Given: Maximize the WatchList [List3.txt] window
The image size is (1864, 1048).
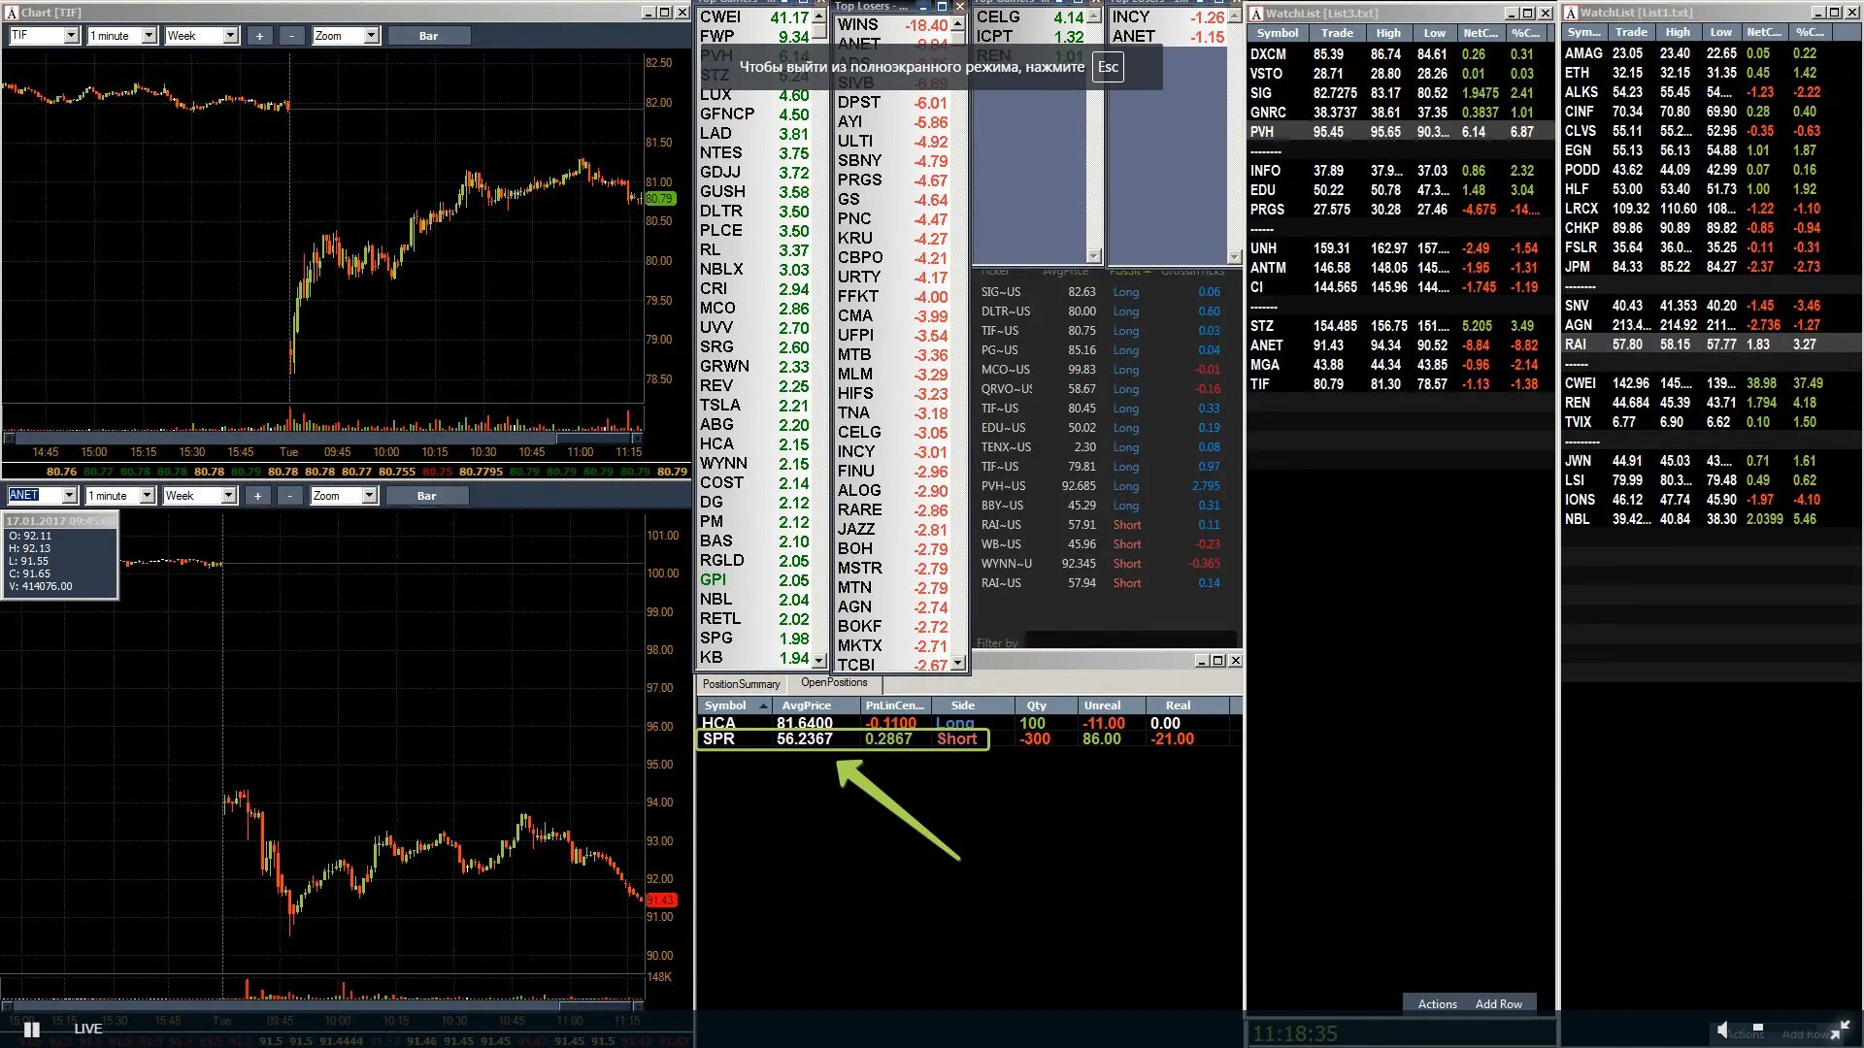Looking at the screenshot, I should (1528, 14).
